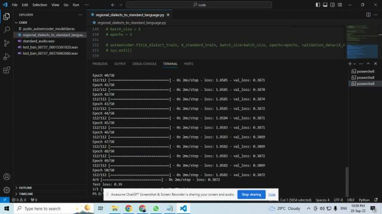The image size is (382, 214).
Task: Open test_ban_00737_00376983060.wav file
Action: 50,53
